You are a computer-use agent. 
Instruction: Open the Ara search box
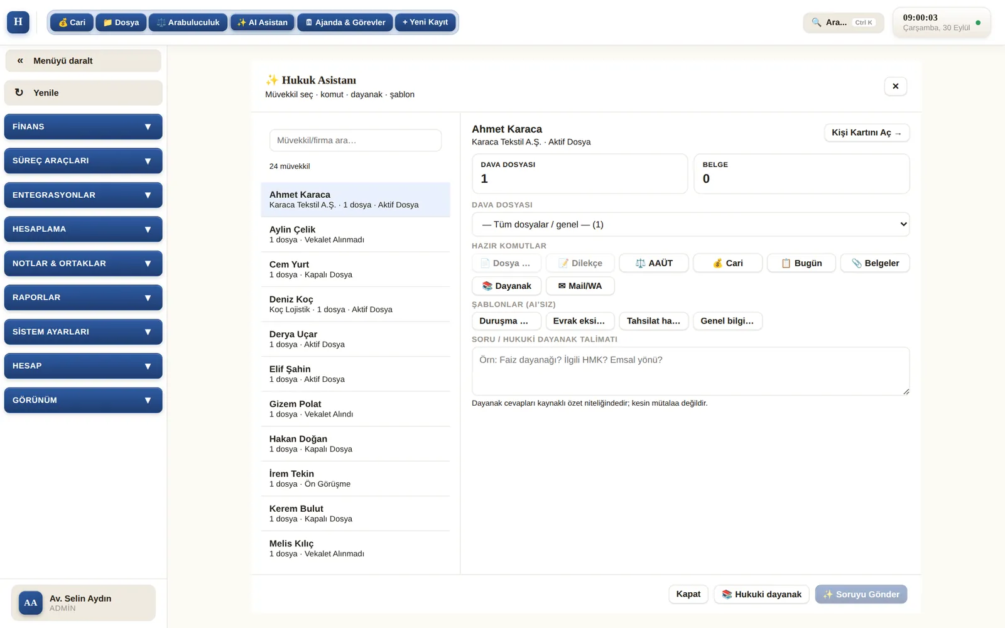tap(843, 23)
